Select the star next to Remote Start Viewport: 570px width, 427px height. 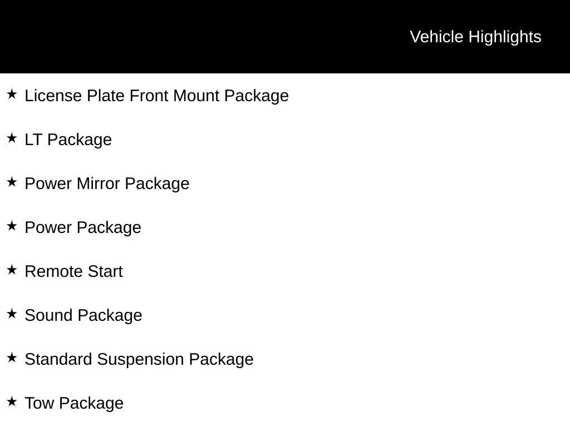pyautogui.click(x=12, y=270)
